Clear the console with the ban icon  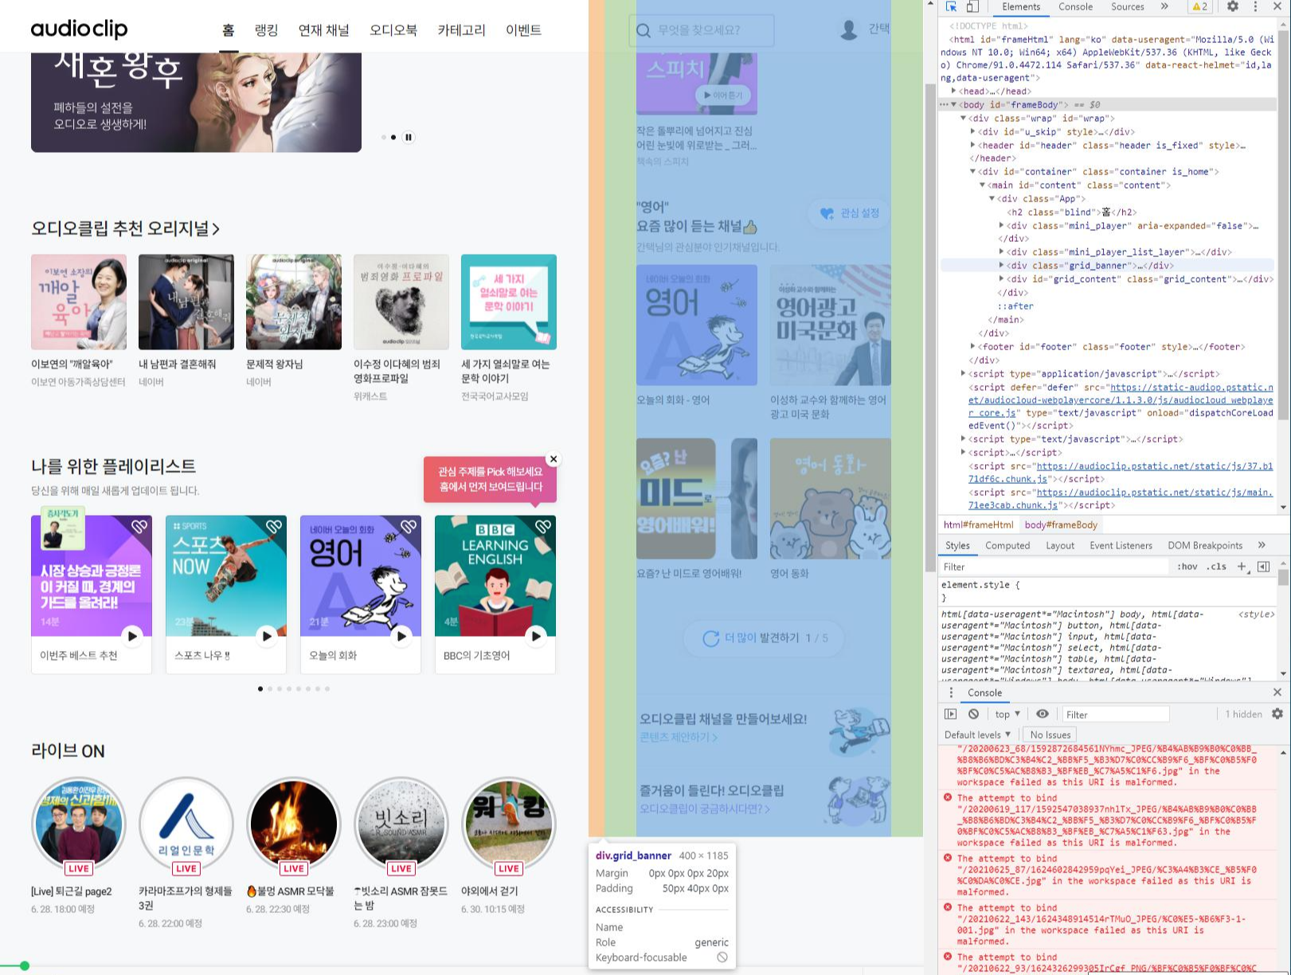click(973, 714)
